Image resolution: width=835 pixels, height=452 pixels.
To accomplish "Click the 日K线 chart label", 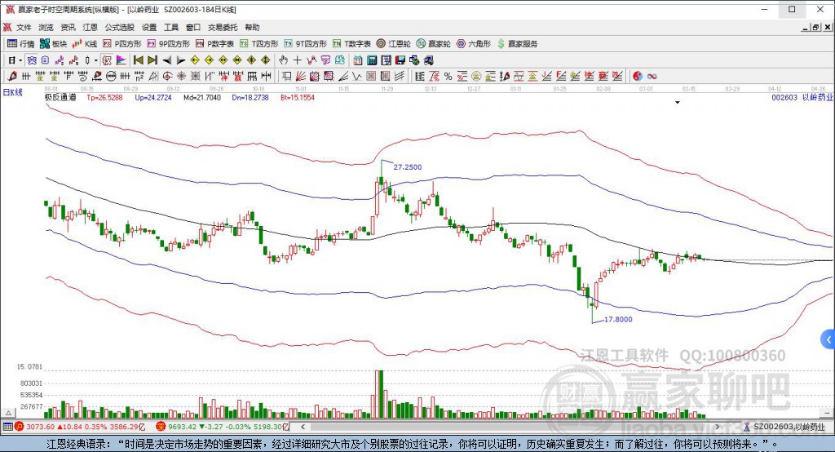I will 13,92.
